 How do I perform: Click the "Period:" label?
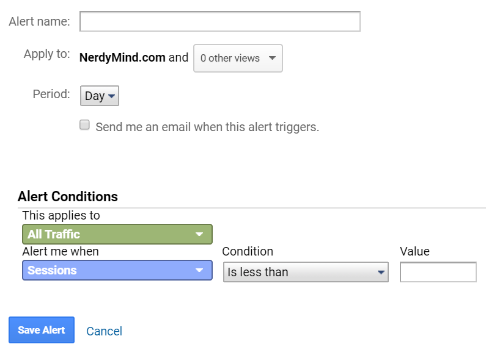(51, 95)
